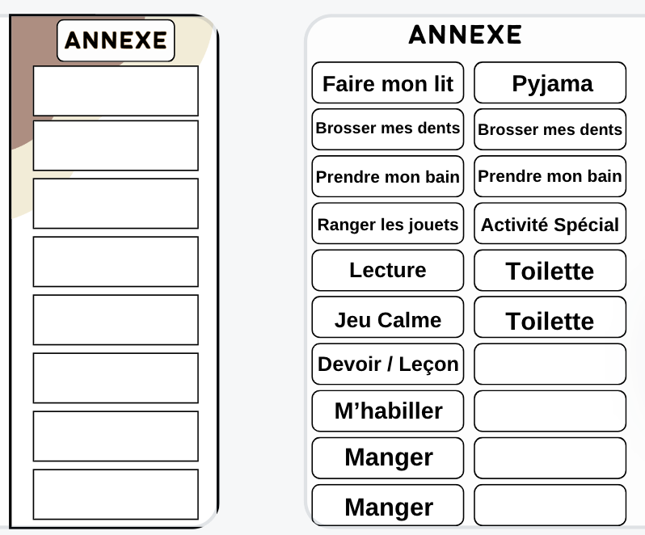The height and width of the screenshot is (535, 645).
Task: Select the Pyjama label
Action: 550,83
